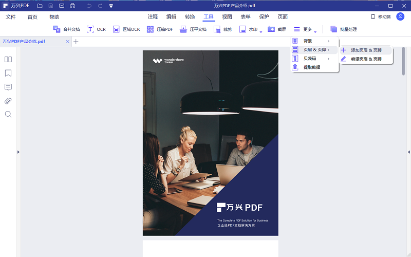Screen dimensions: 411x257
Task: Select the 区域OCR tool
Action: pos(126,29)
